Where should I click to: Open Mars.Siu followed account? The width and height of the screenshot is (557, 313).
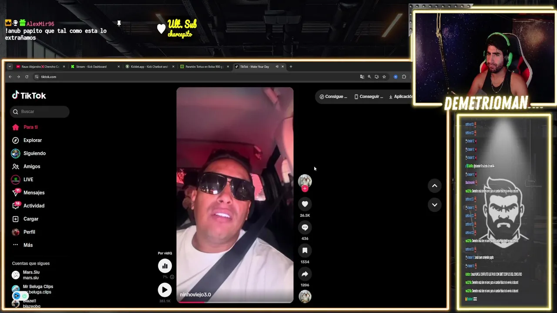(x=31, y=275)
